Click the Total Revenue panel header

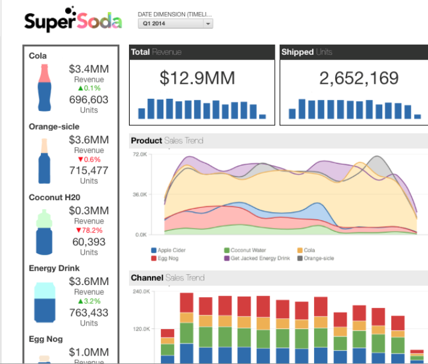click(202, 52)
